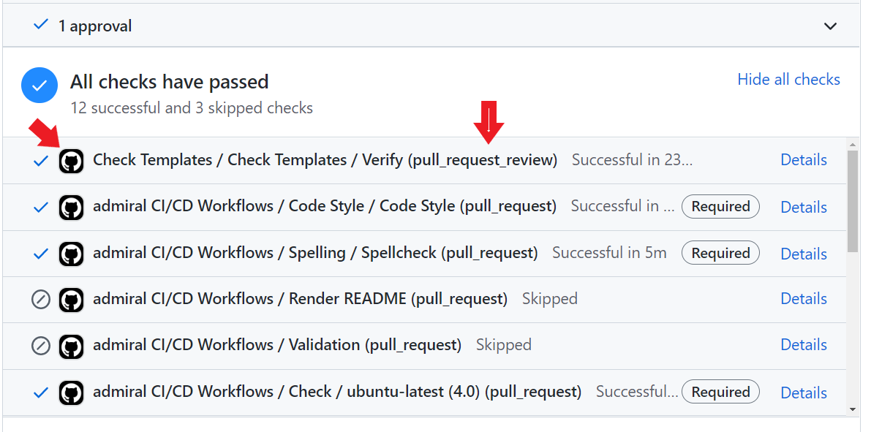Open Details for Check Templates Verify
Screen dimensions: 871x432
(x=804, y=160)
